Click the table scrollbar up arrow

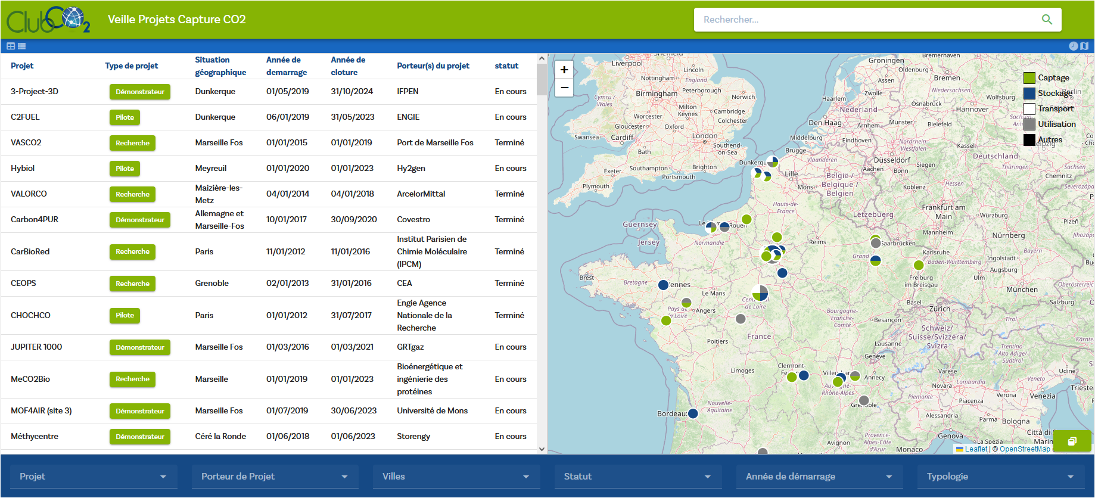coord(542,58)
